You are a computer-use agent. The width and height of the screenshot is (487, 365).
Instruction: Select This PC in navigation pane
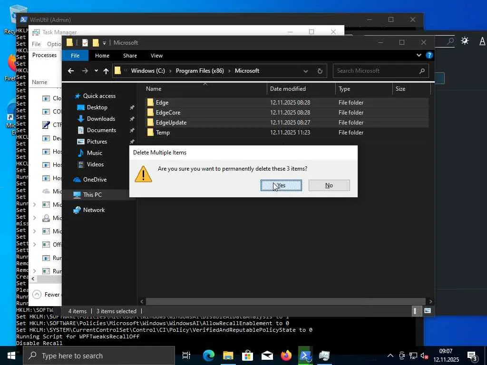[x=92, y=194]
